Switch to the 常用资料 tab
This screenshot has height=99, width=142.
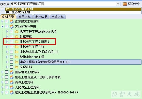coord(25,17)
